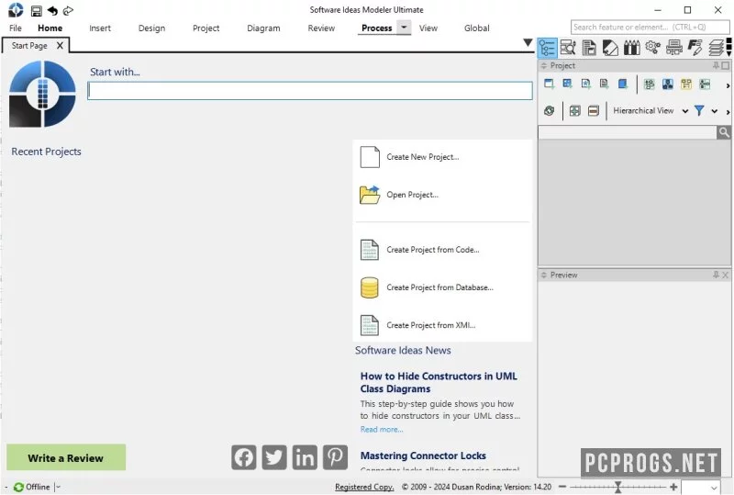Open the crayons color sidebar icon
The height and width of the screenshot is (495, 734).
[x=631, y=48]
